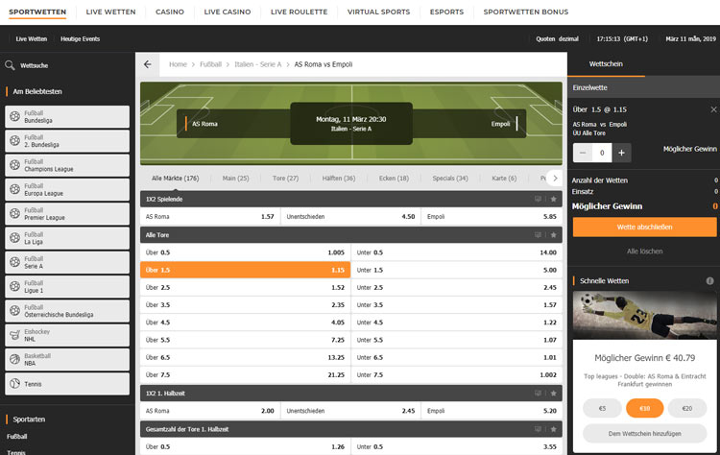Open the Fußball Ligue 1 shortcut
This screenshot has width=720, height=455.
click(x=67, y=287)
